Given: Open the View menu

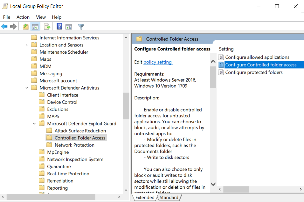Looking at the screenshot, I should pyautogui.click(x=41, y=17).
